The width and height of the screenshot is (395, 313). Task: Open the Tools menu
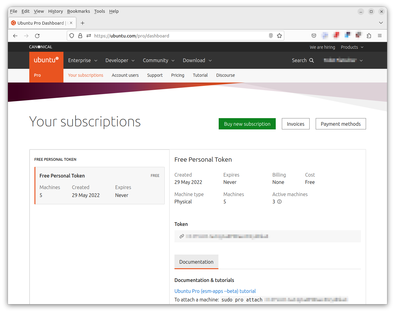[x=99, y=11]
